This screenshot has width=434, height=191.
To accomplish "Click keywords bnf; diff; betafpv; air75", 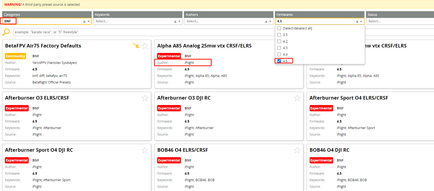I will click(x=49, y=76).
